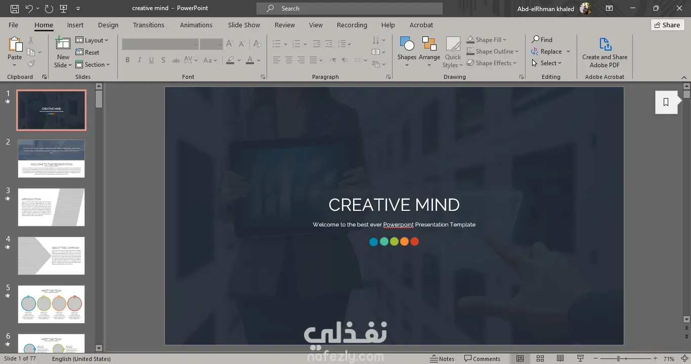The image size is (691, 364).
Task: Add a New Slide
Action: coord(63,53)
